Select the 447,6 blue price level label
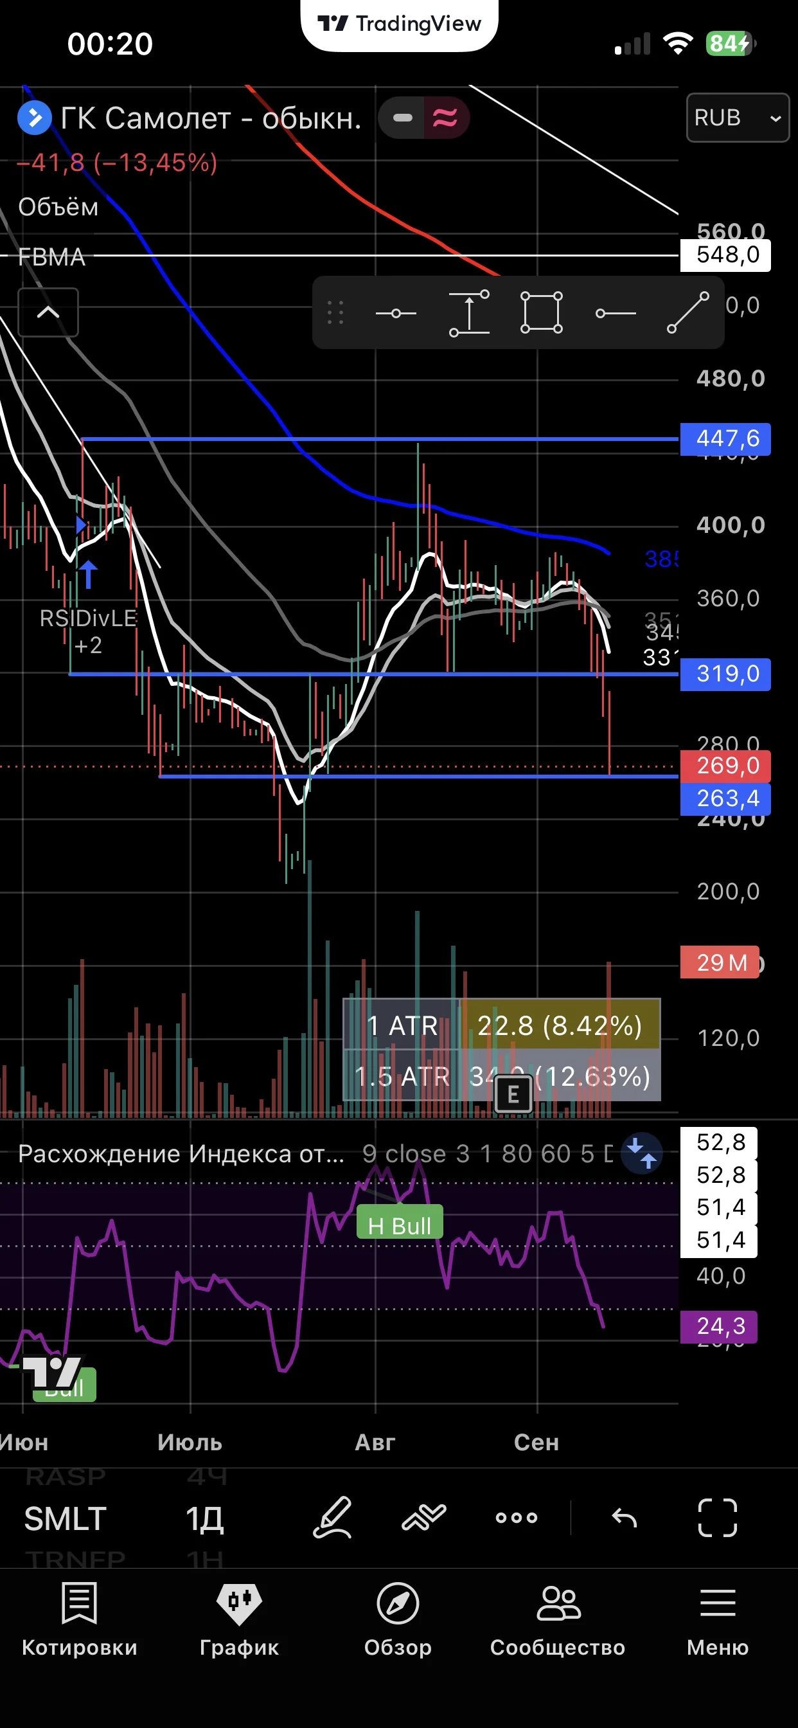Image resolution: width=798 pixels, height=1728 pixels. pos(725,438)
